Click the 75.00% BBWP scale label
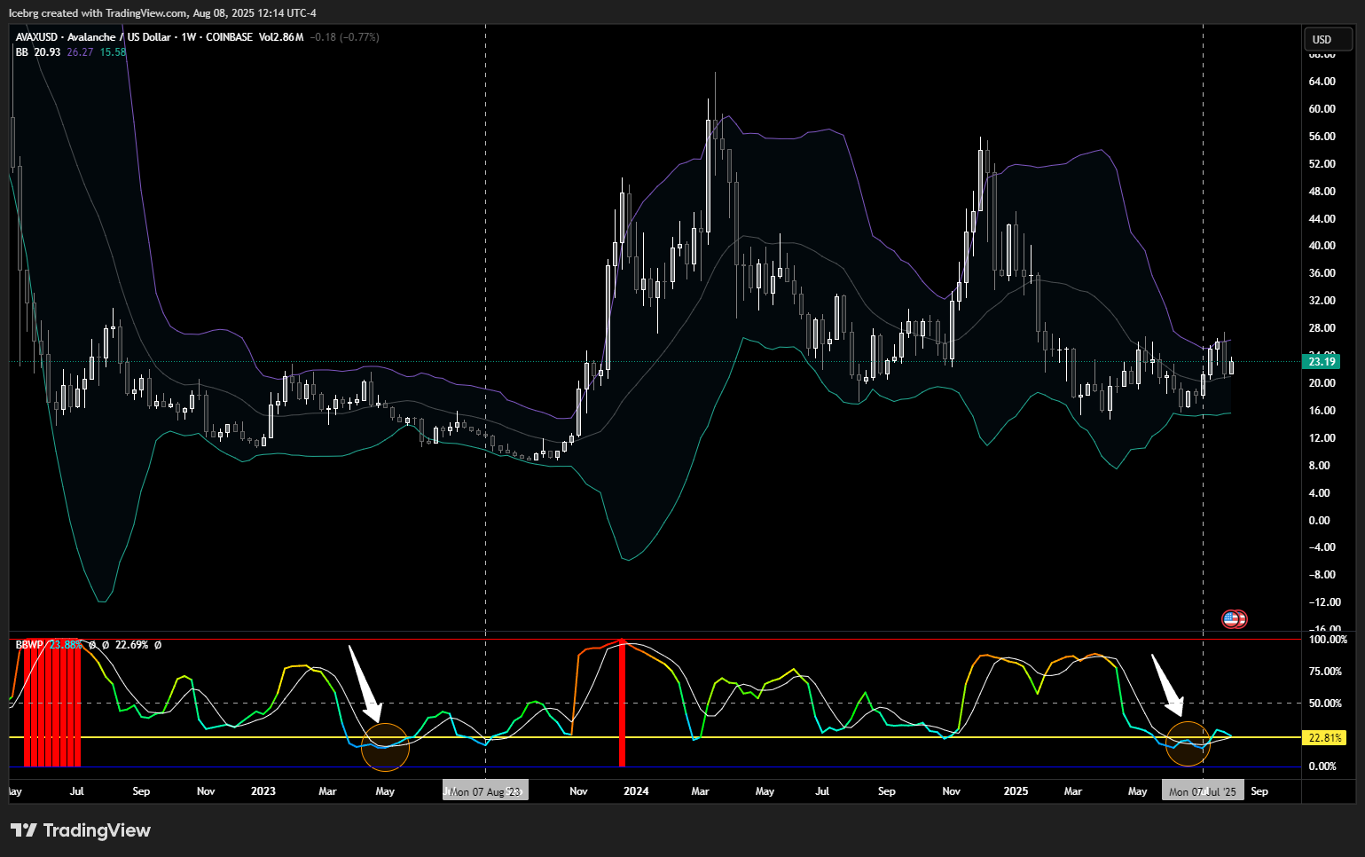The width and height of the screenshot is (1365, 857). click(x=1326, y=672)
